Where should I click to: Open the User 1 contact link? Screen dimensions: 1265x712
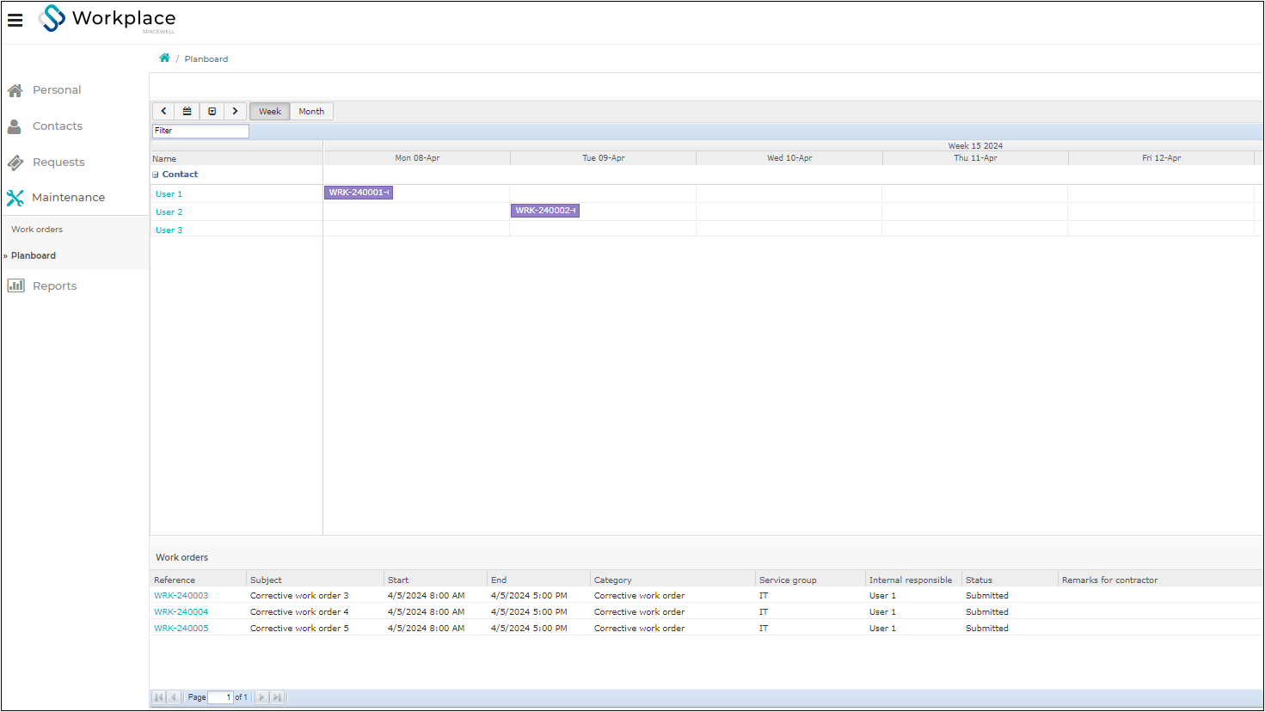point(169,194)
